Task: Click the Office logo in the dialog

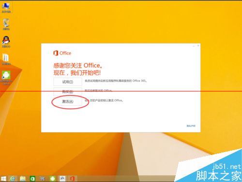Action: pyautogui.click(x=62, y=53)
